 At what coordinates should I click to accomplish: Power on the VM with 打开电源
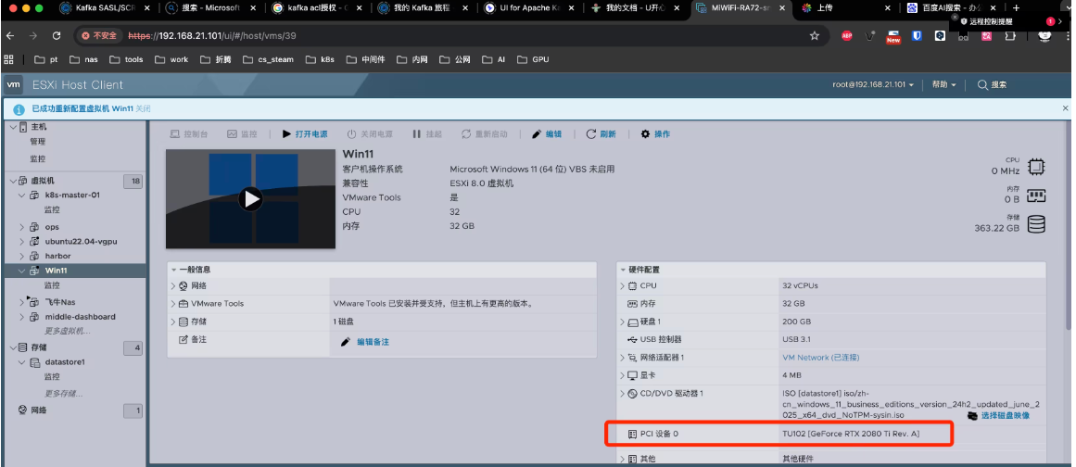pos(305,133)
